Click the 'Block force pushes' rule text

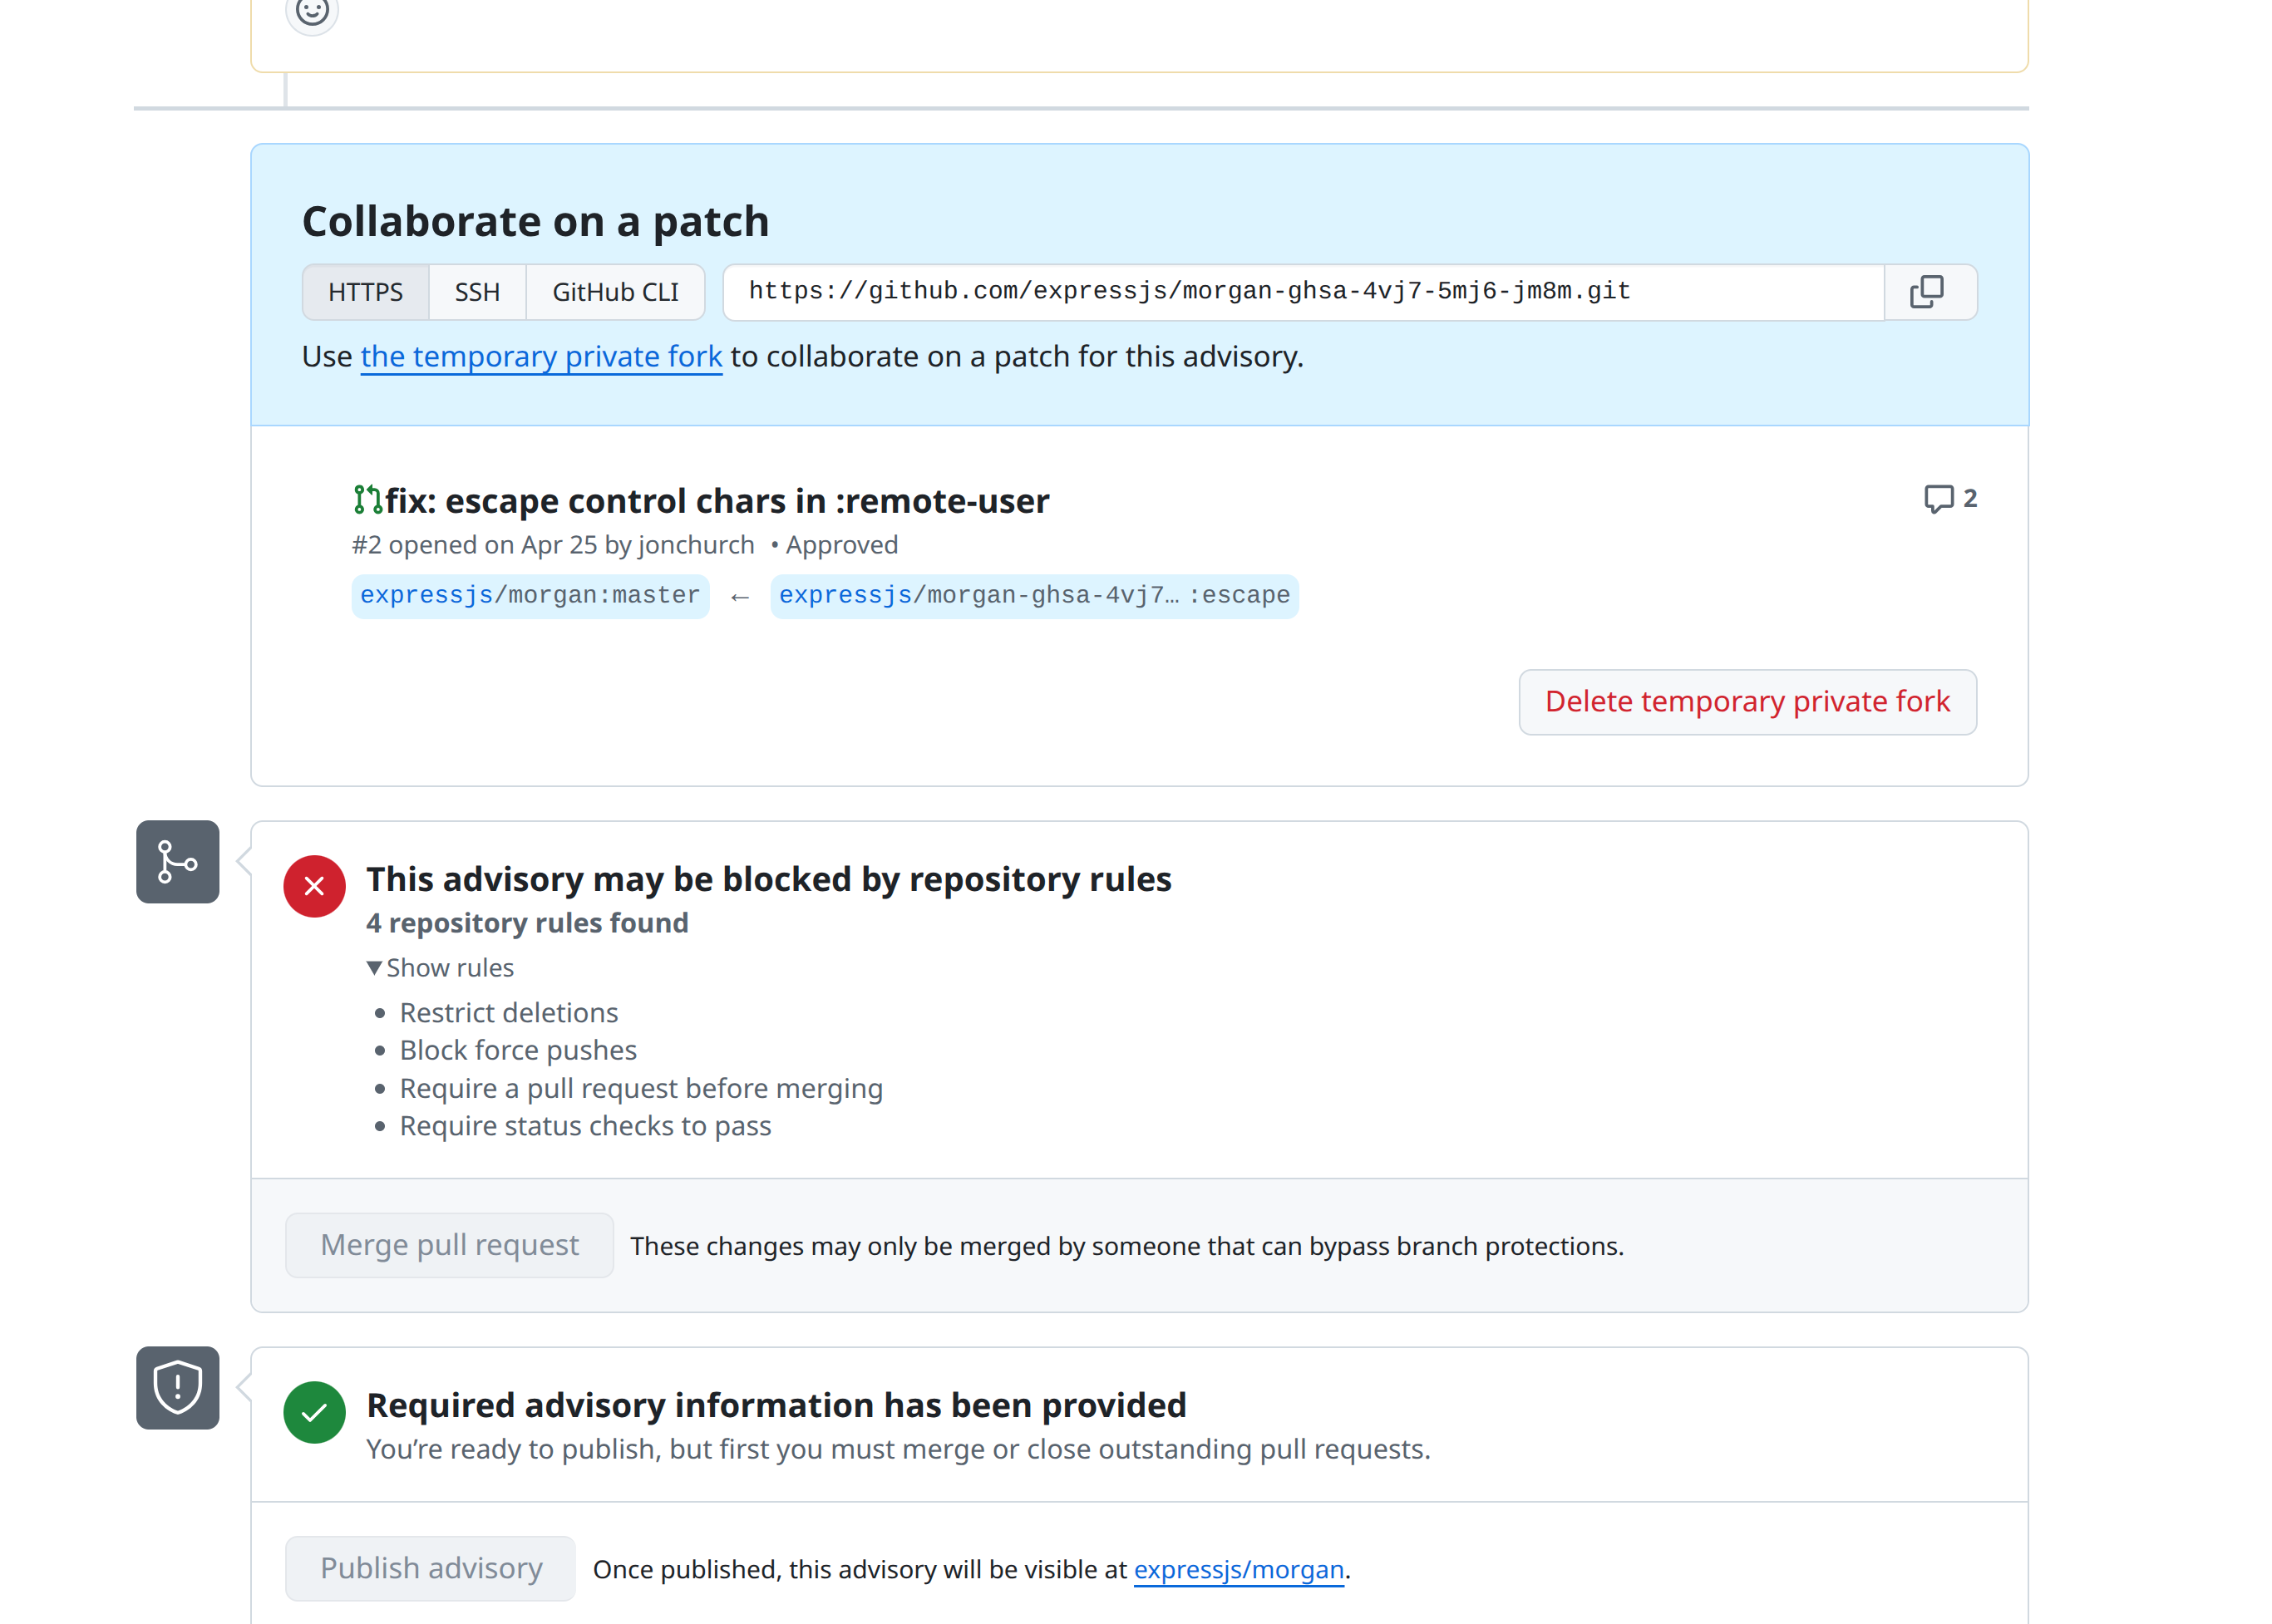point(518,1050)
